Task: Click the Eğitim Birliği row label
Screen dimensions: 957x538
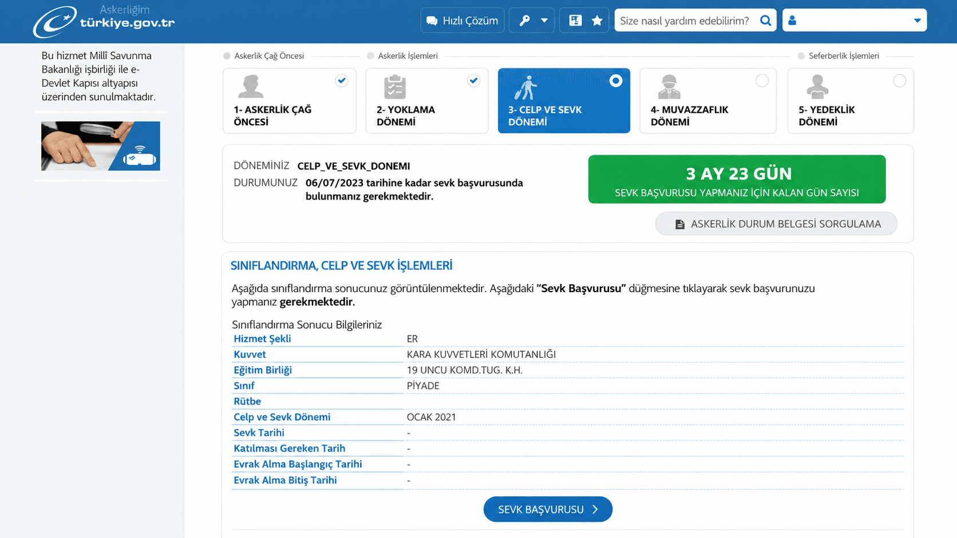Action: [x=263, y=370]
